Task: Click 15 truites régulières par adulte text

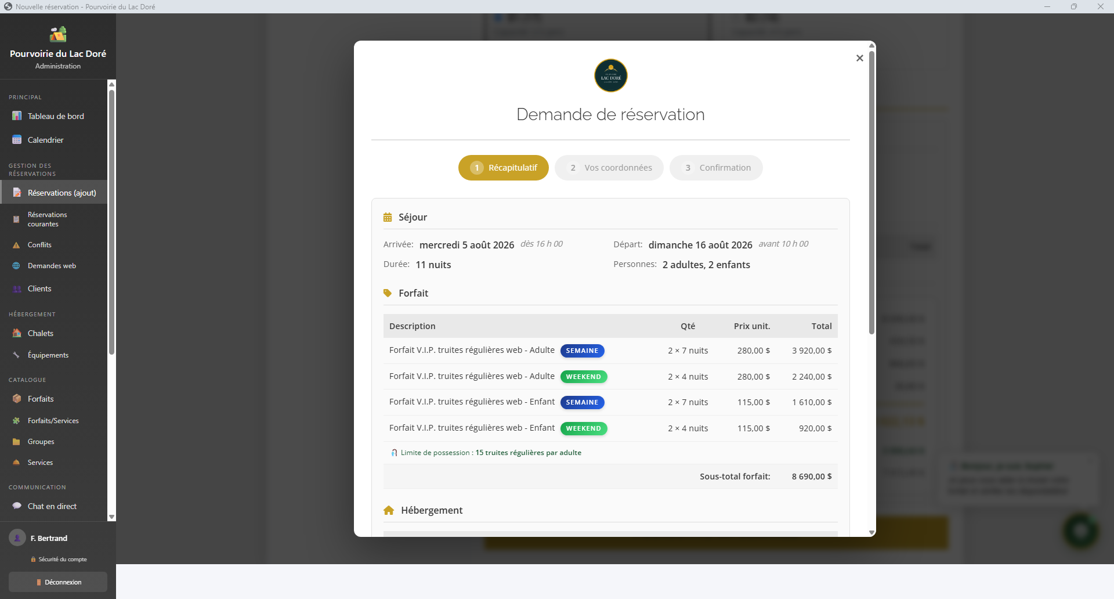Action: [529, 453]
